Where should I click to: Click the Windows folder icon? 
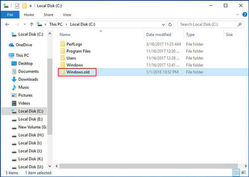click(x=63, y=65)
